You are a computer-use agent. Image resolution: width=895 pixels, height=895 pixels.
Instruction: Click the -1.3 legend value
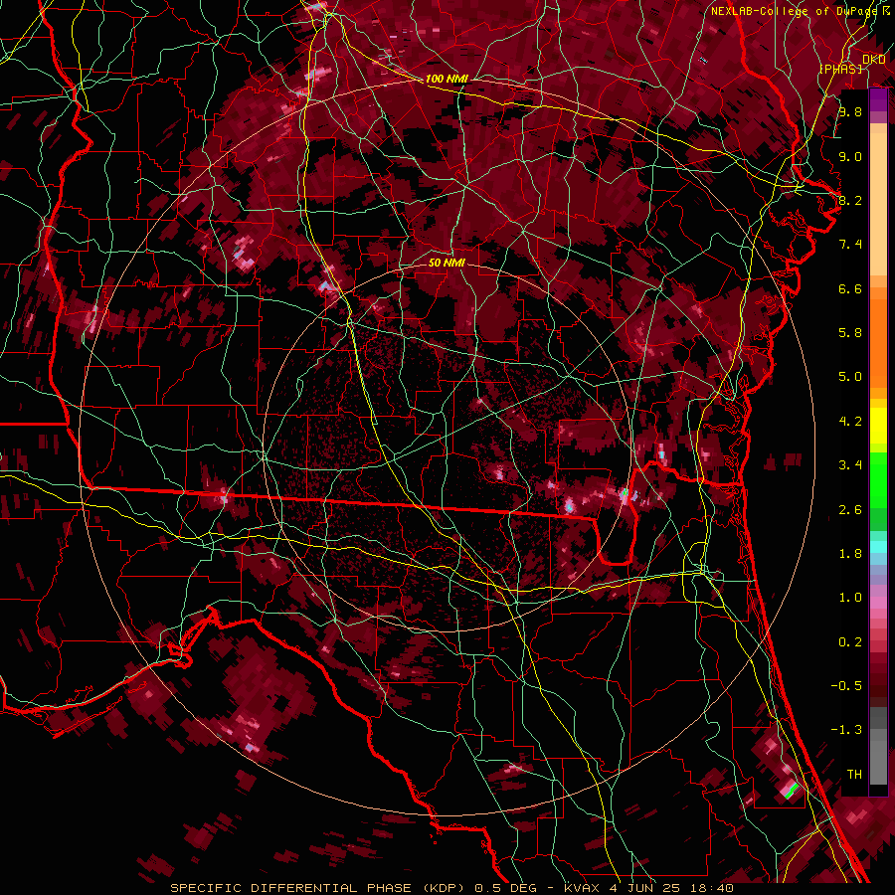[846, 730]
